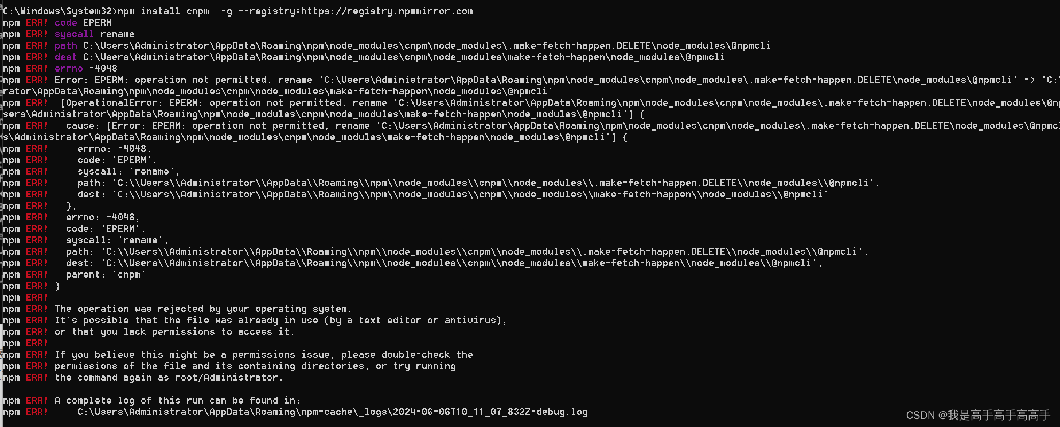Click "If you believe this might be a permissions issue"
1060x427 pixels.
192,354
